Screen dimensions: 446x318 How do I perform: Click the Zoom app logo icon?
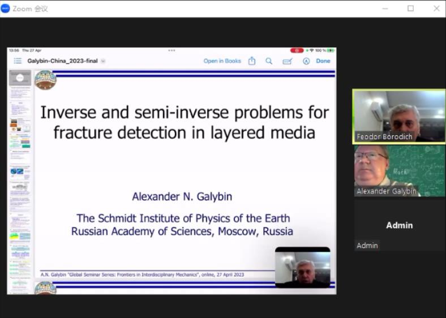6,8
